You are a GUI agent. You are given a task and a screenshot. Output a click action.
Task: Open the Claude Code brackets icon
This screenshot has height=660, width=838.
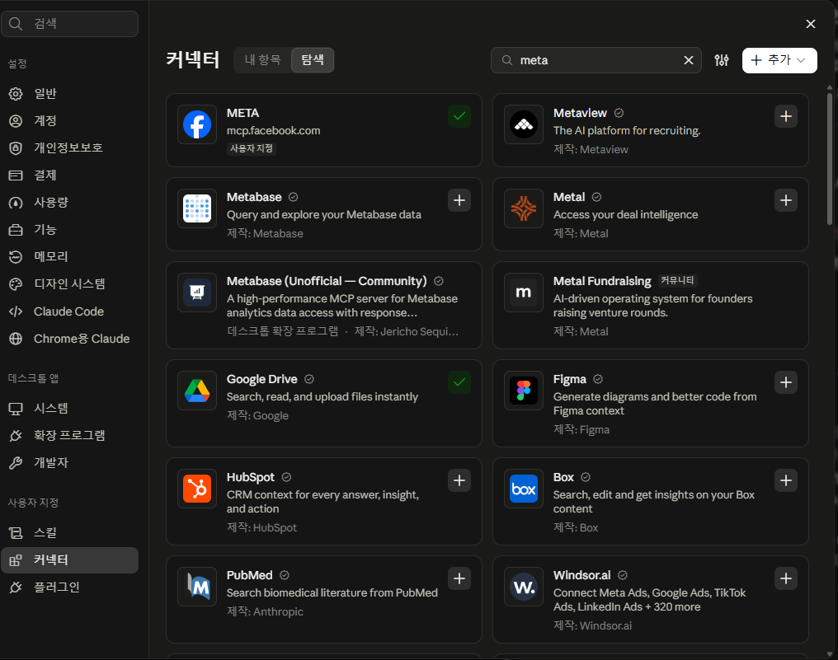pyautogui.click(x=16, y=311)
